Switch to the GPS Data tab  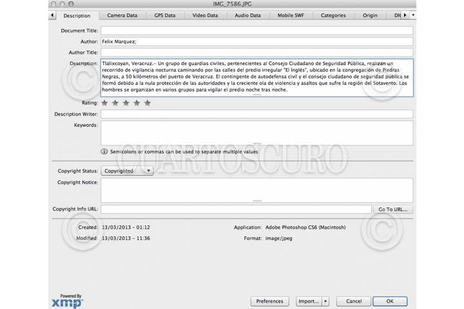164,15
